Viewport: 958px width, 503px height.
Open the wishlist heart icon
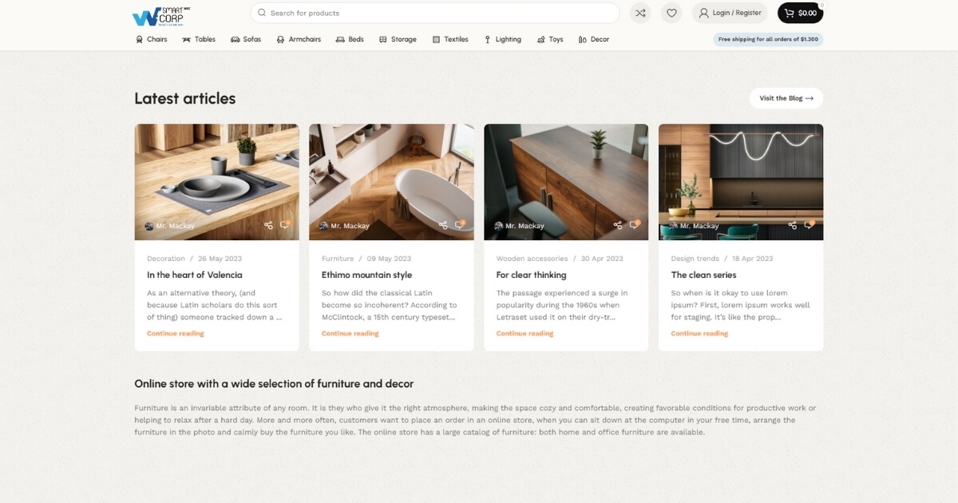(671, 13)
